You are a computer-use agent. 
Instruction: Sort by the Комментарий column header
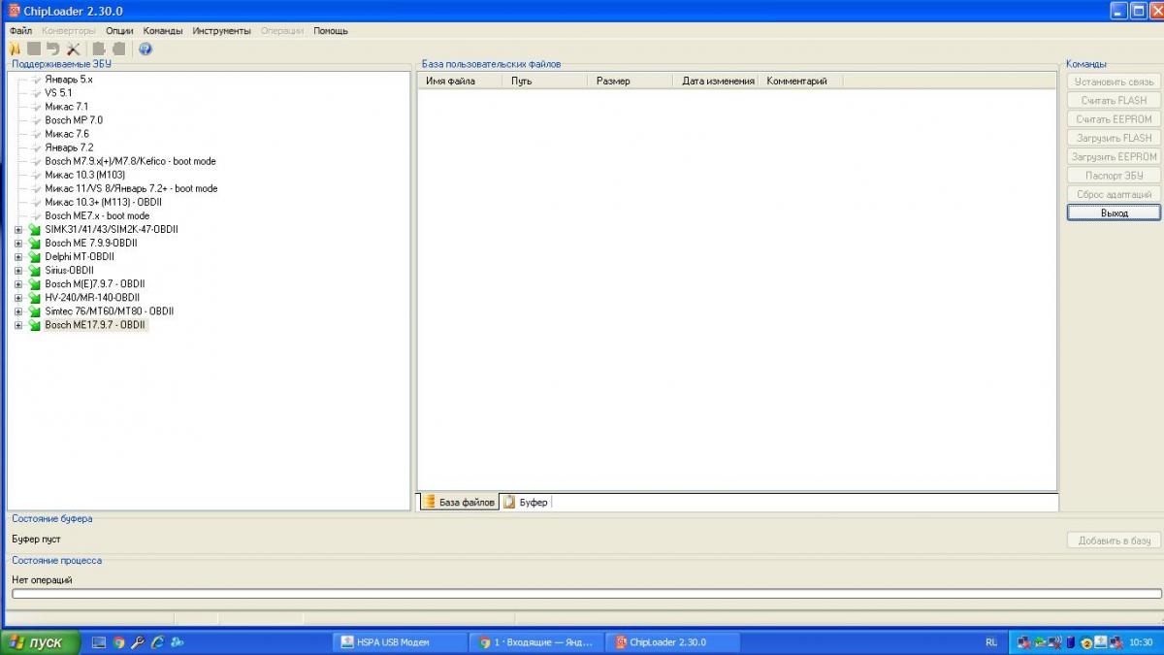click(x=801, y=82)
